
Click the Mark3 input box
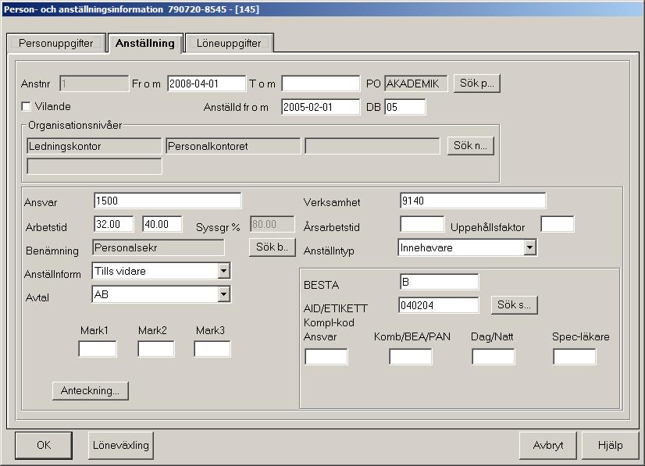tap(212, 349)
